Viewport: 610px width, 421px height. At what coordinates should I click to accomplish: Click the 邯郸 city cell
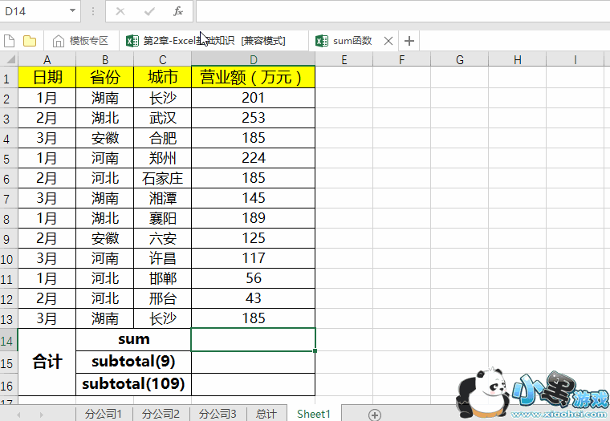coord(163,278)
